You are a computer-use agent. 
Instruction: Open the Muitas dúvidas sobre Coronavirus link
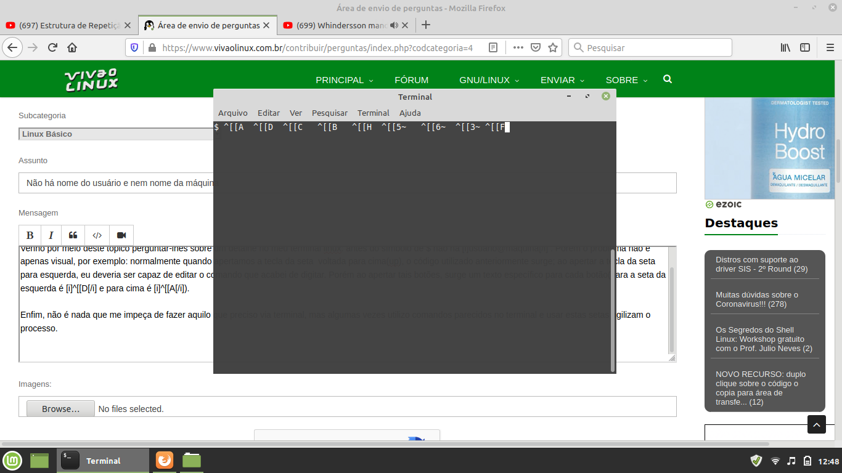coord(756,299)
